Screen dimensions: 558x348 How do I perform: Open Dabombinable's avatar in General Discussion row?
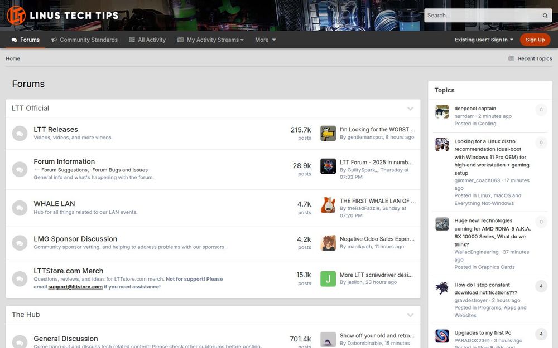click(x=328, y=340)
